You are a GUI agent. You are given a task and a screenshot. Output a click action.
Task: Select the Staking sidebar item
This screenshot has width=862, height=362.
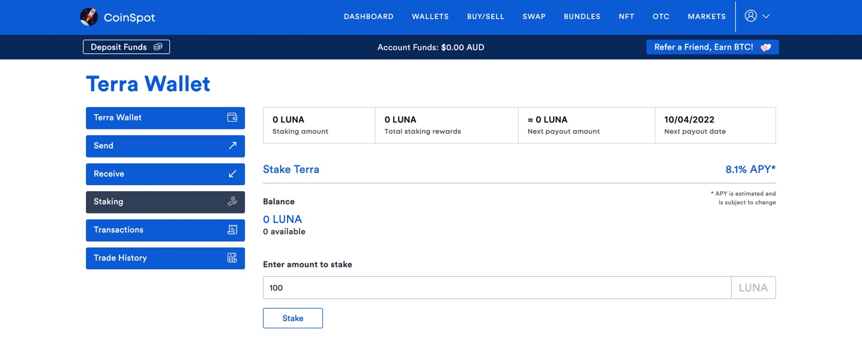(165, 202)
